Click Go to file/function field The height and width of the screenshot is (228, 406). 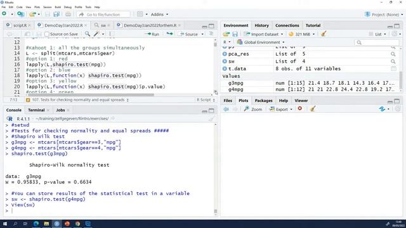pyautogui.click(x=103, y=15)
